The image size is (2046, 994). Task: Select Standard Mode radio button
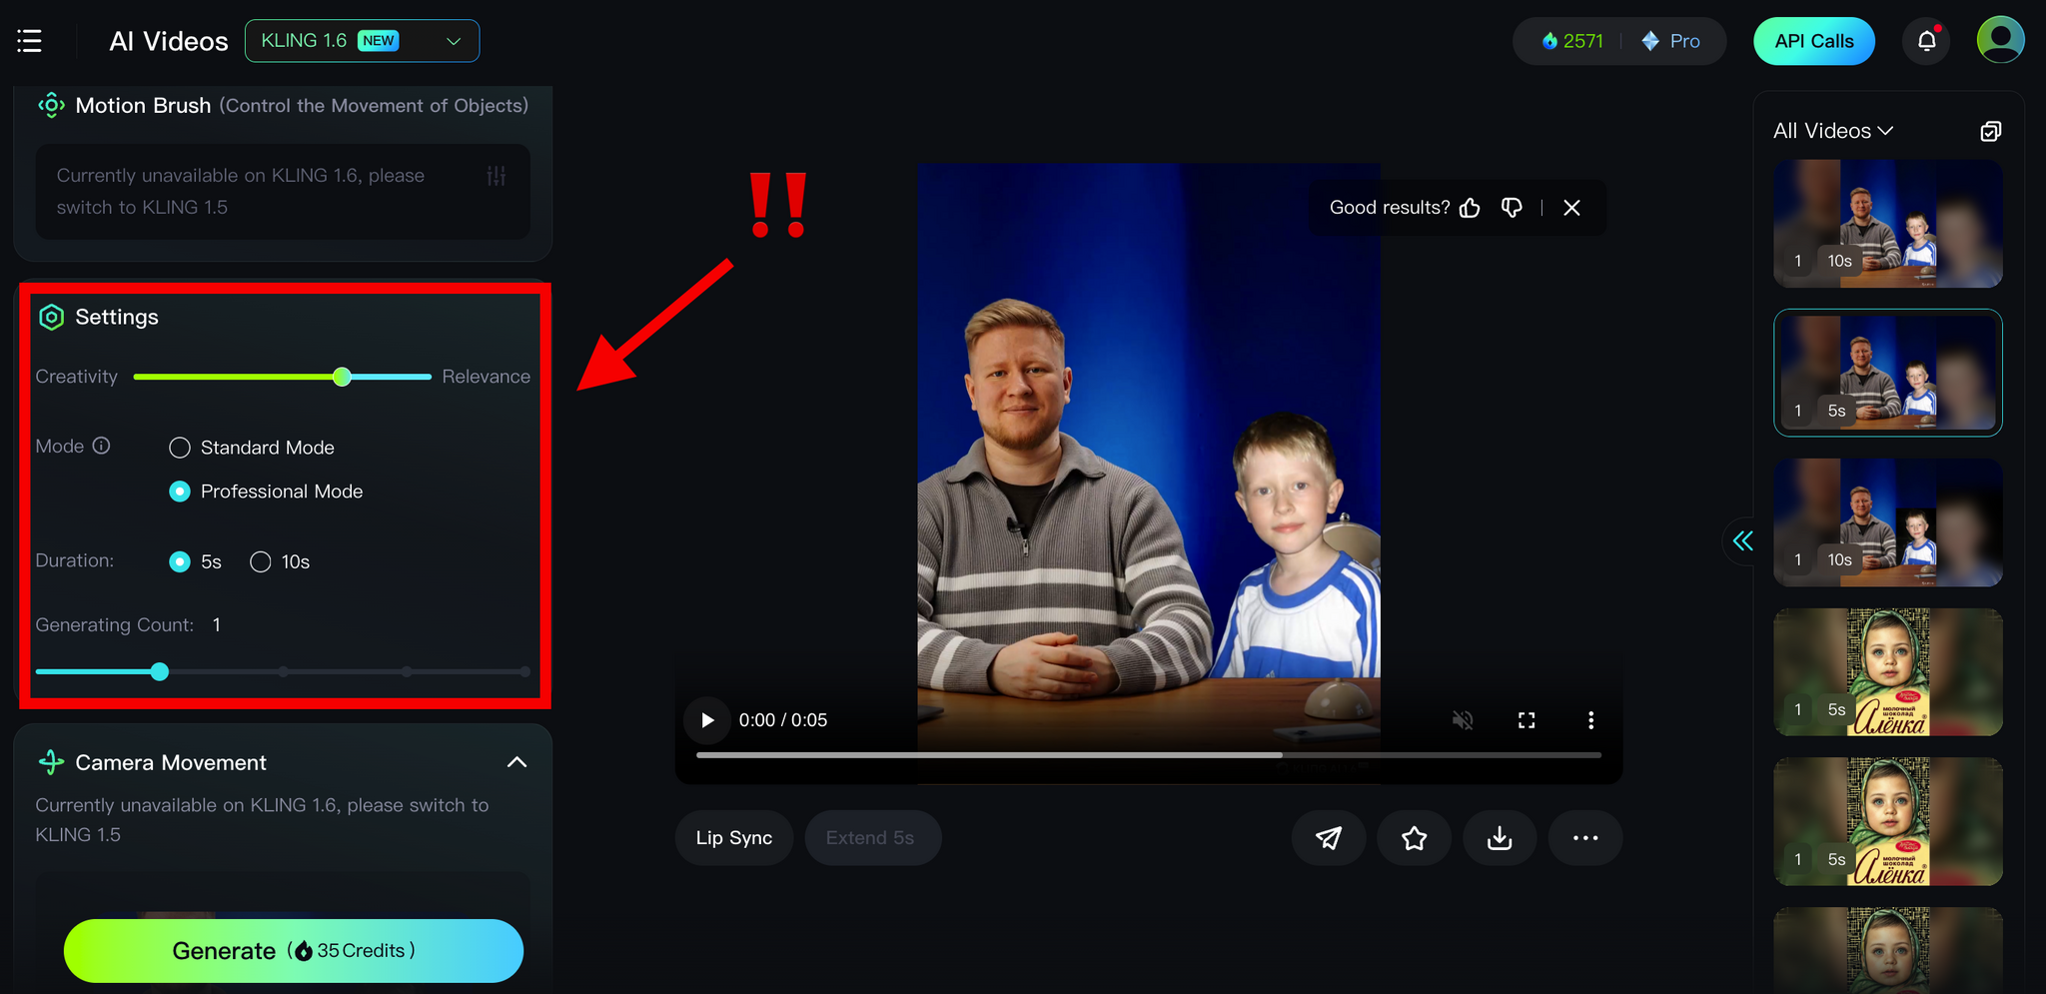point(180,448)
